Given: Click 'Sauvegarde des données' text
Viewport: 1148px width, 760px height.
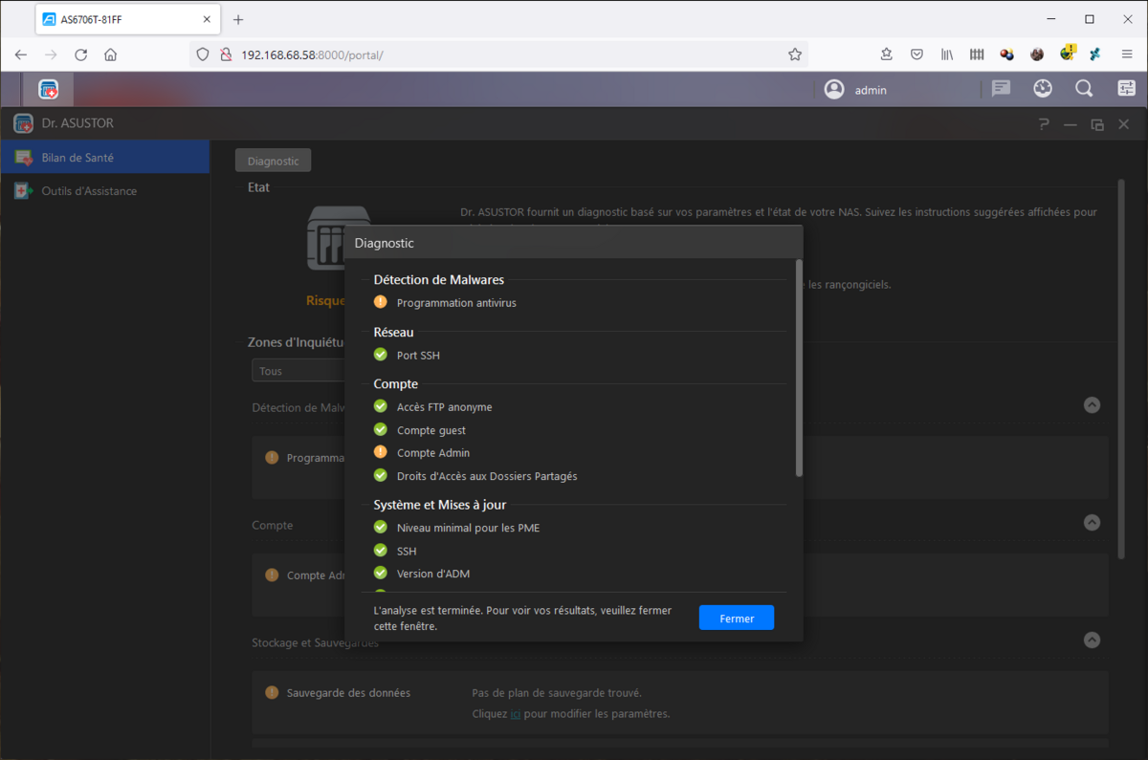Looking at the screenshot, I should click(348, 692).
